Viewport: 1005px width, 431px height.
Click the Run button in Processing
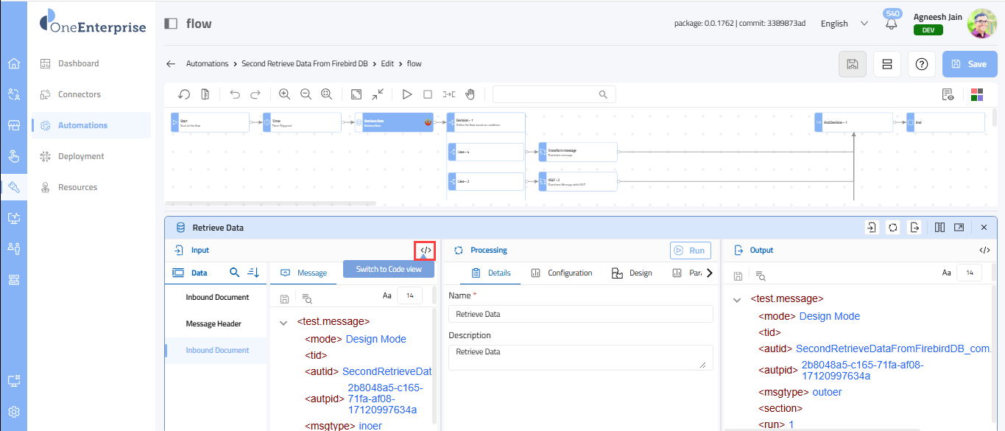point(690,250)
